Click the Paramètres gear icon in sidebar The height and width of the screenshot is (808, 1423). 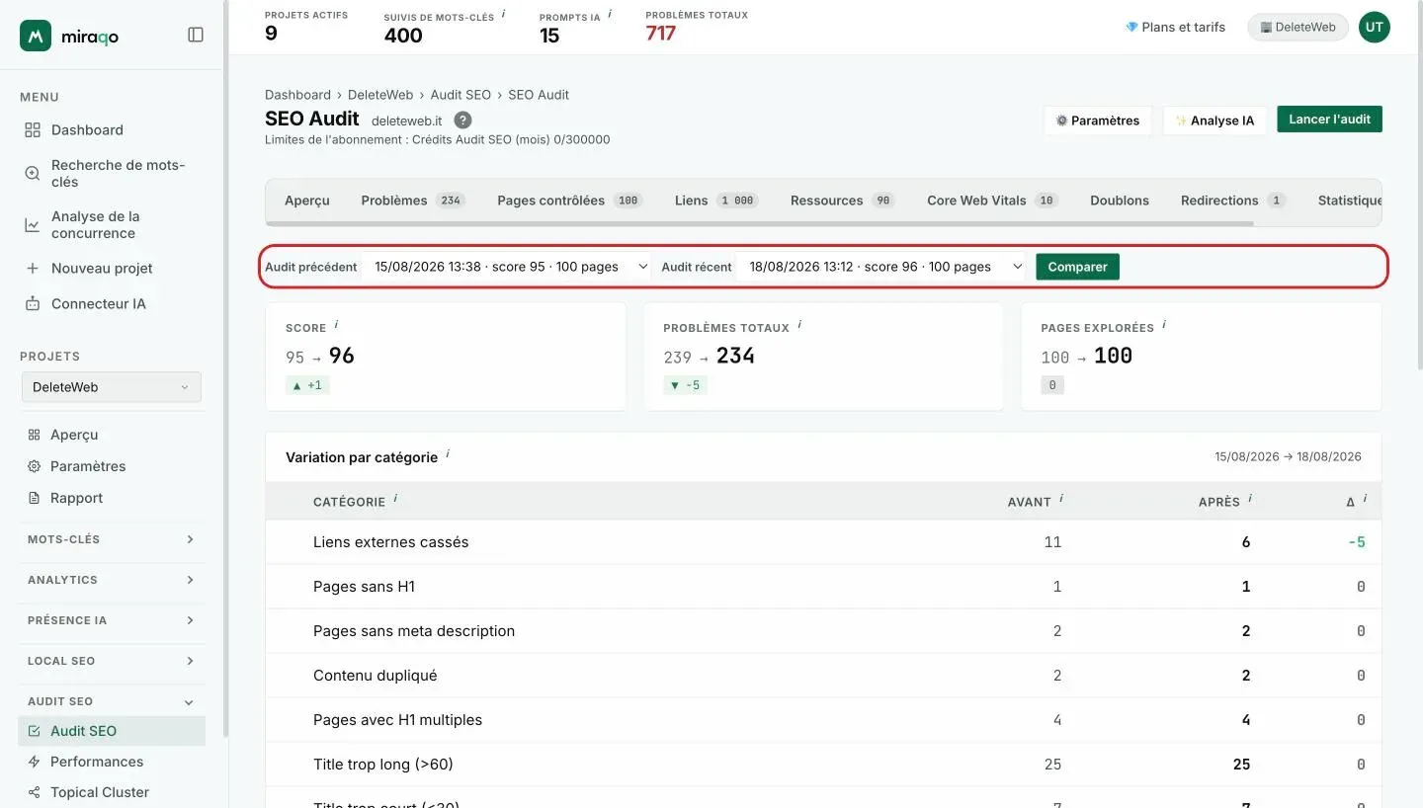35,466
